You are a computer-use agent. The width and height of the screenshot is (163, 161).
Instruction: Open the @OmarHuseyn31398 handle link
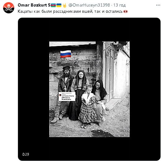click(x=89, y=5)
